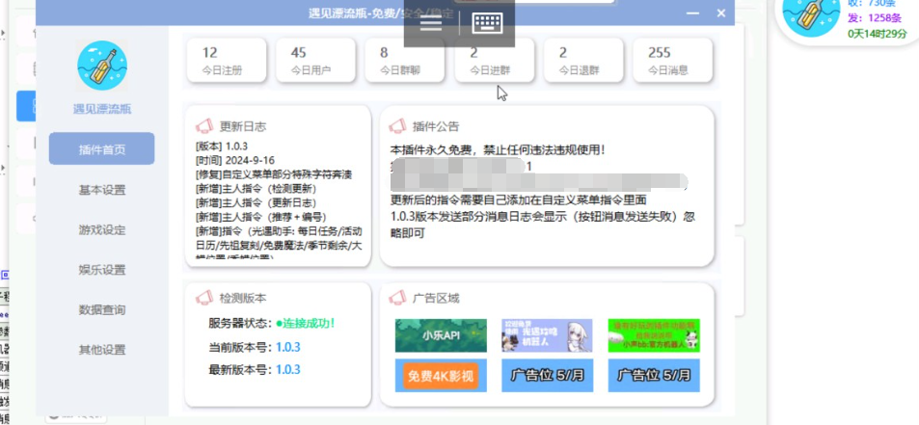Open the 插件首页 tab

click(x=102, y=149)
